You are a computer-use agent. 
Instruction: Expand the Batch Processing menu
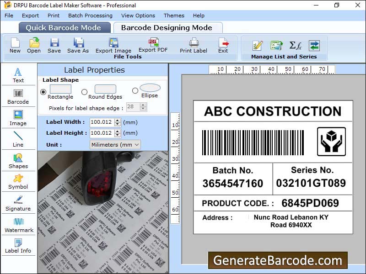pyautogui.click(x=90, y=15)
